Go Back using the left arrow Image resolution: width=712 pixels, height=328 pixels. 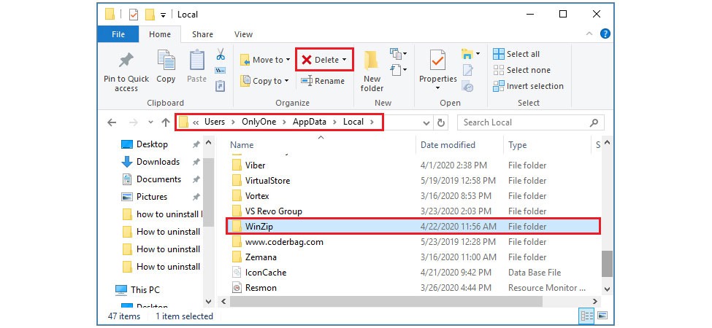point(112,122)
